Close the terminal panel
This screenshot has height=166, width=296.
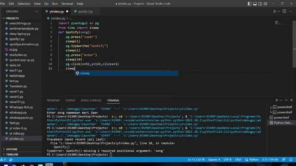(x=291, y=101)
